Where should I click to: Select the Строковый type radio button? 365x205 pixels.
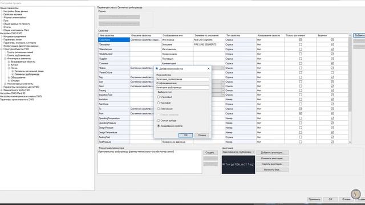pos(159,97)
